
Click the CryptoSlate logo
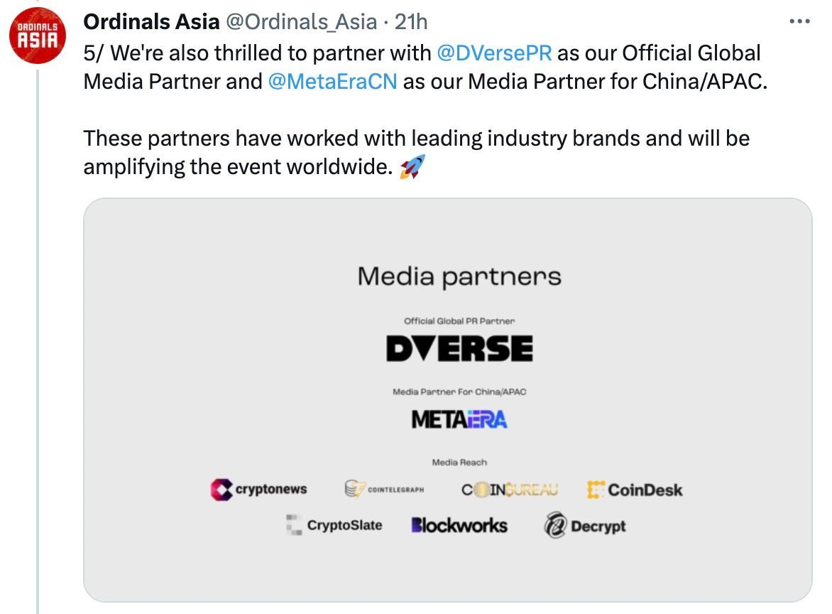(334, 526)
